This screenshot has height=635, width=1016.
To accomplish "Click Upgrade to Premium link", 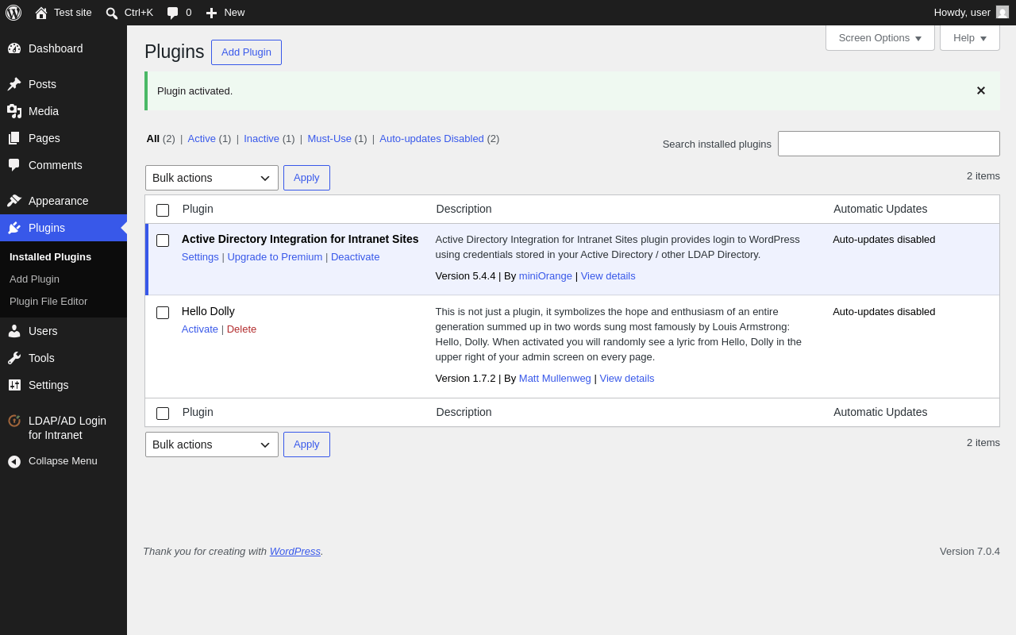I will [275, 257].
